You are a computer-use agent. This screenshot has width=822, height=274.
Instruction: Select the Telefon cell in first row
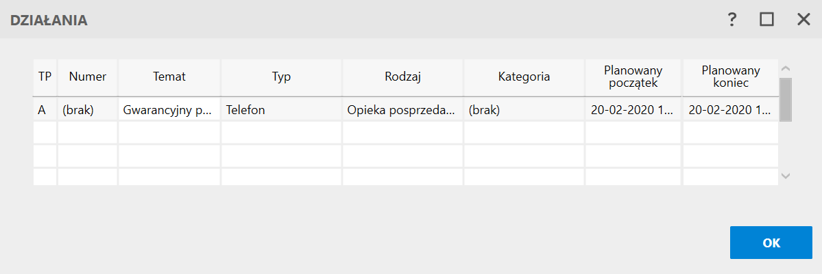click(282, 109)
